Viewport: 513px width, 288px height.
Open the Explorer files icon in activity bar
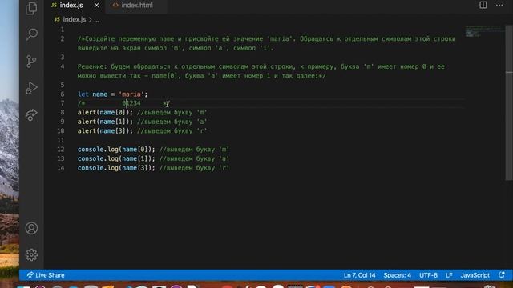pos(31,8)
